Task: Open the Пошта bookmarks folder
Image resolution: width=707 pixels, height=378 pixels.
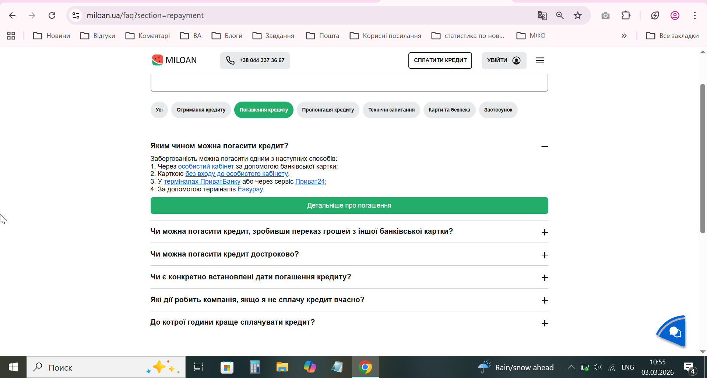Action: click(323, 36)
